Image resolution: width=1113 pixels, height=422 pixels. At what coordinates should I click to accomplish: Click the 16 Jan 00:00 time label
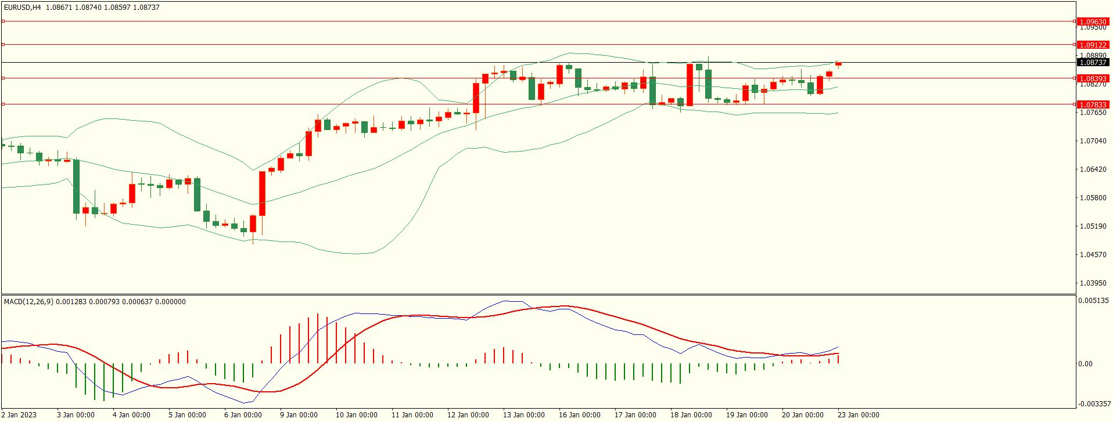[580, 414]
